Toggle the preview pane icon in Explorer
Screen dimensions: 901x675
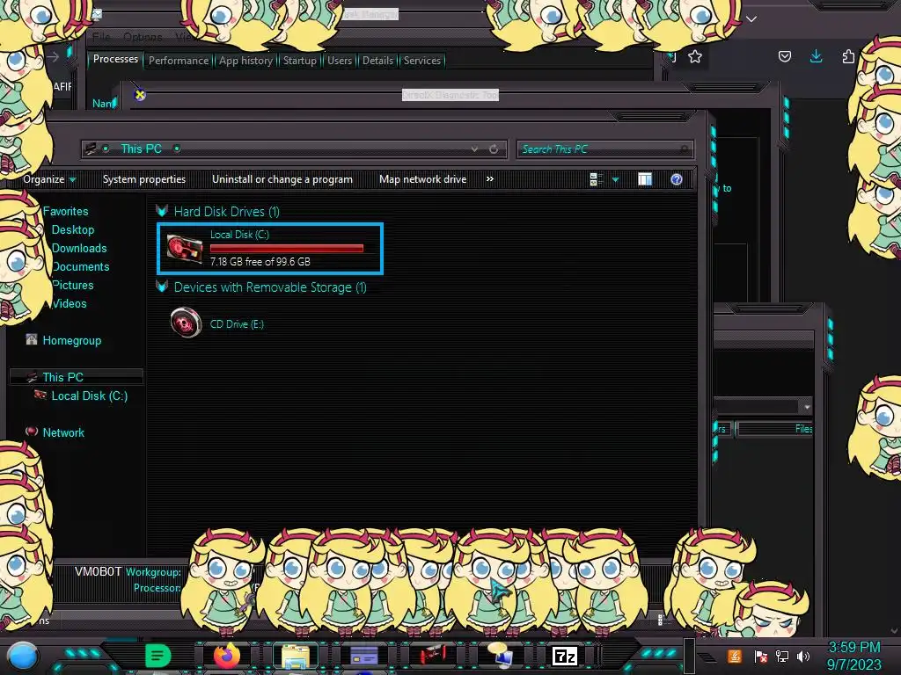[x=645, y=179]
